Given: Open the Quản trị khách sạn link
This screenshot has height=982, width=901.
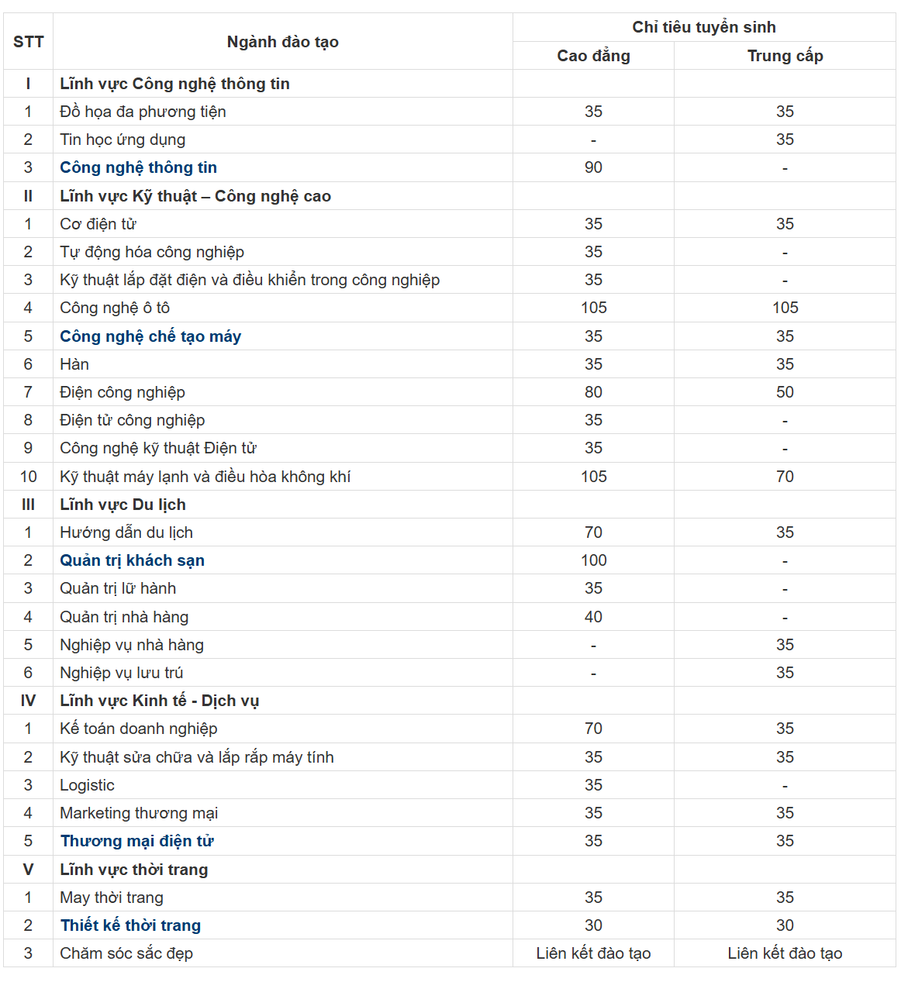Looking at the screenshot, I should [x=132, y=560].
